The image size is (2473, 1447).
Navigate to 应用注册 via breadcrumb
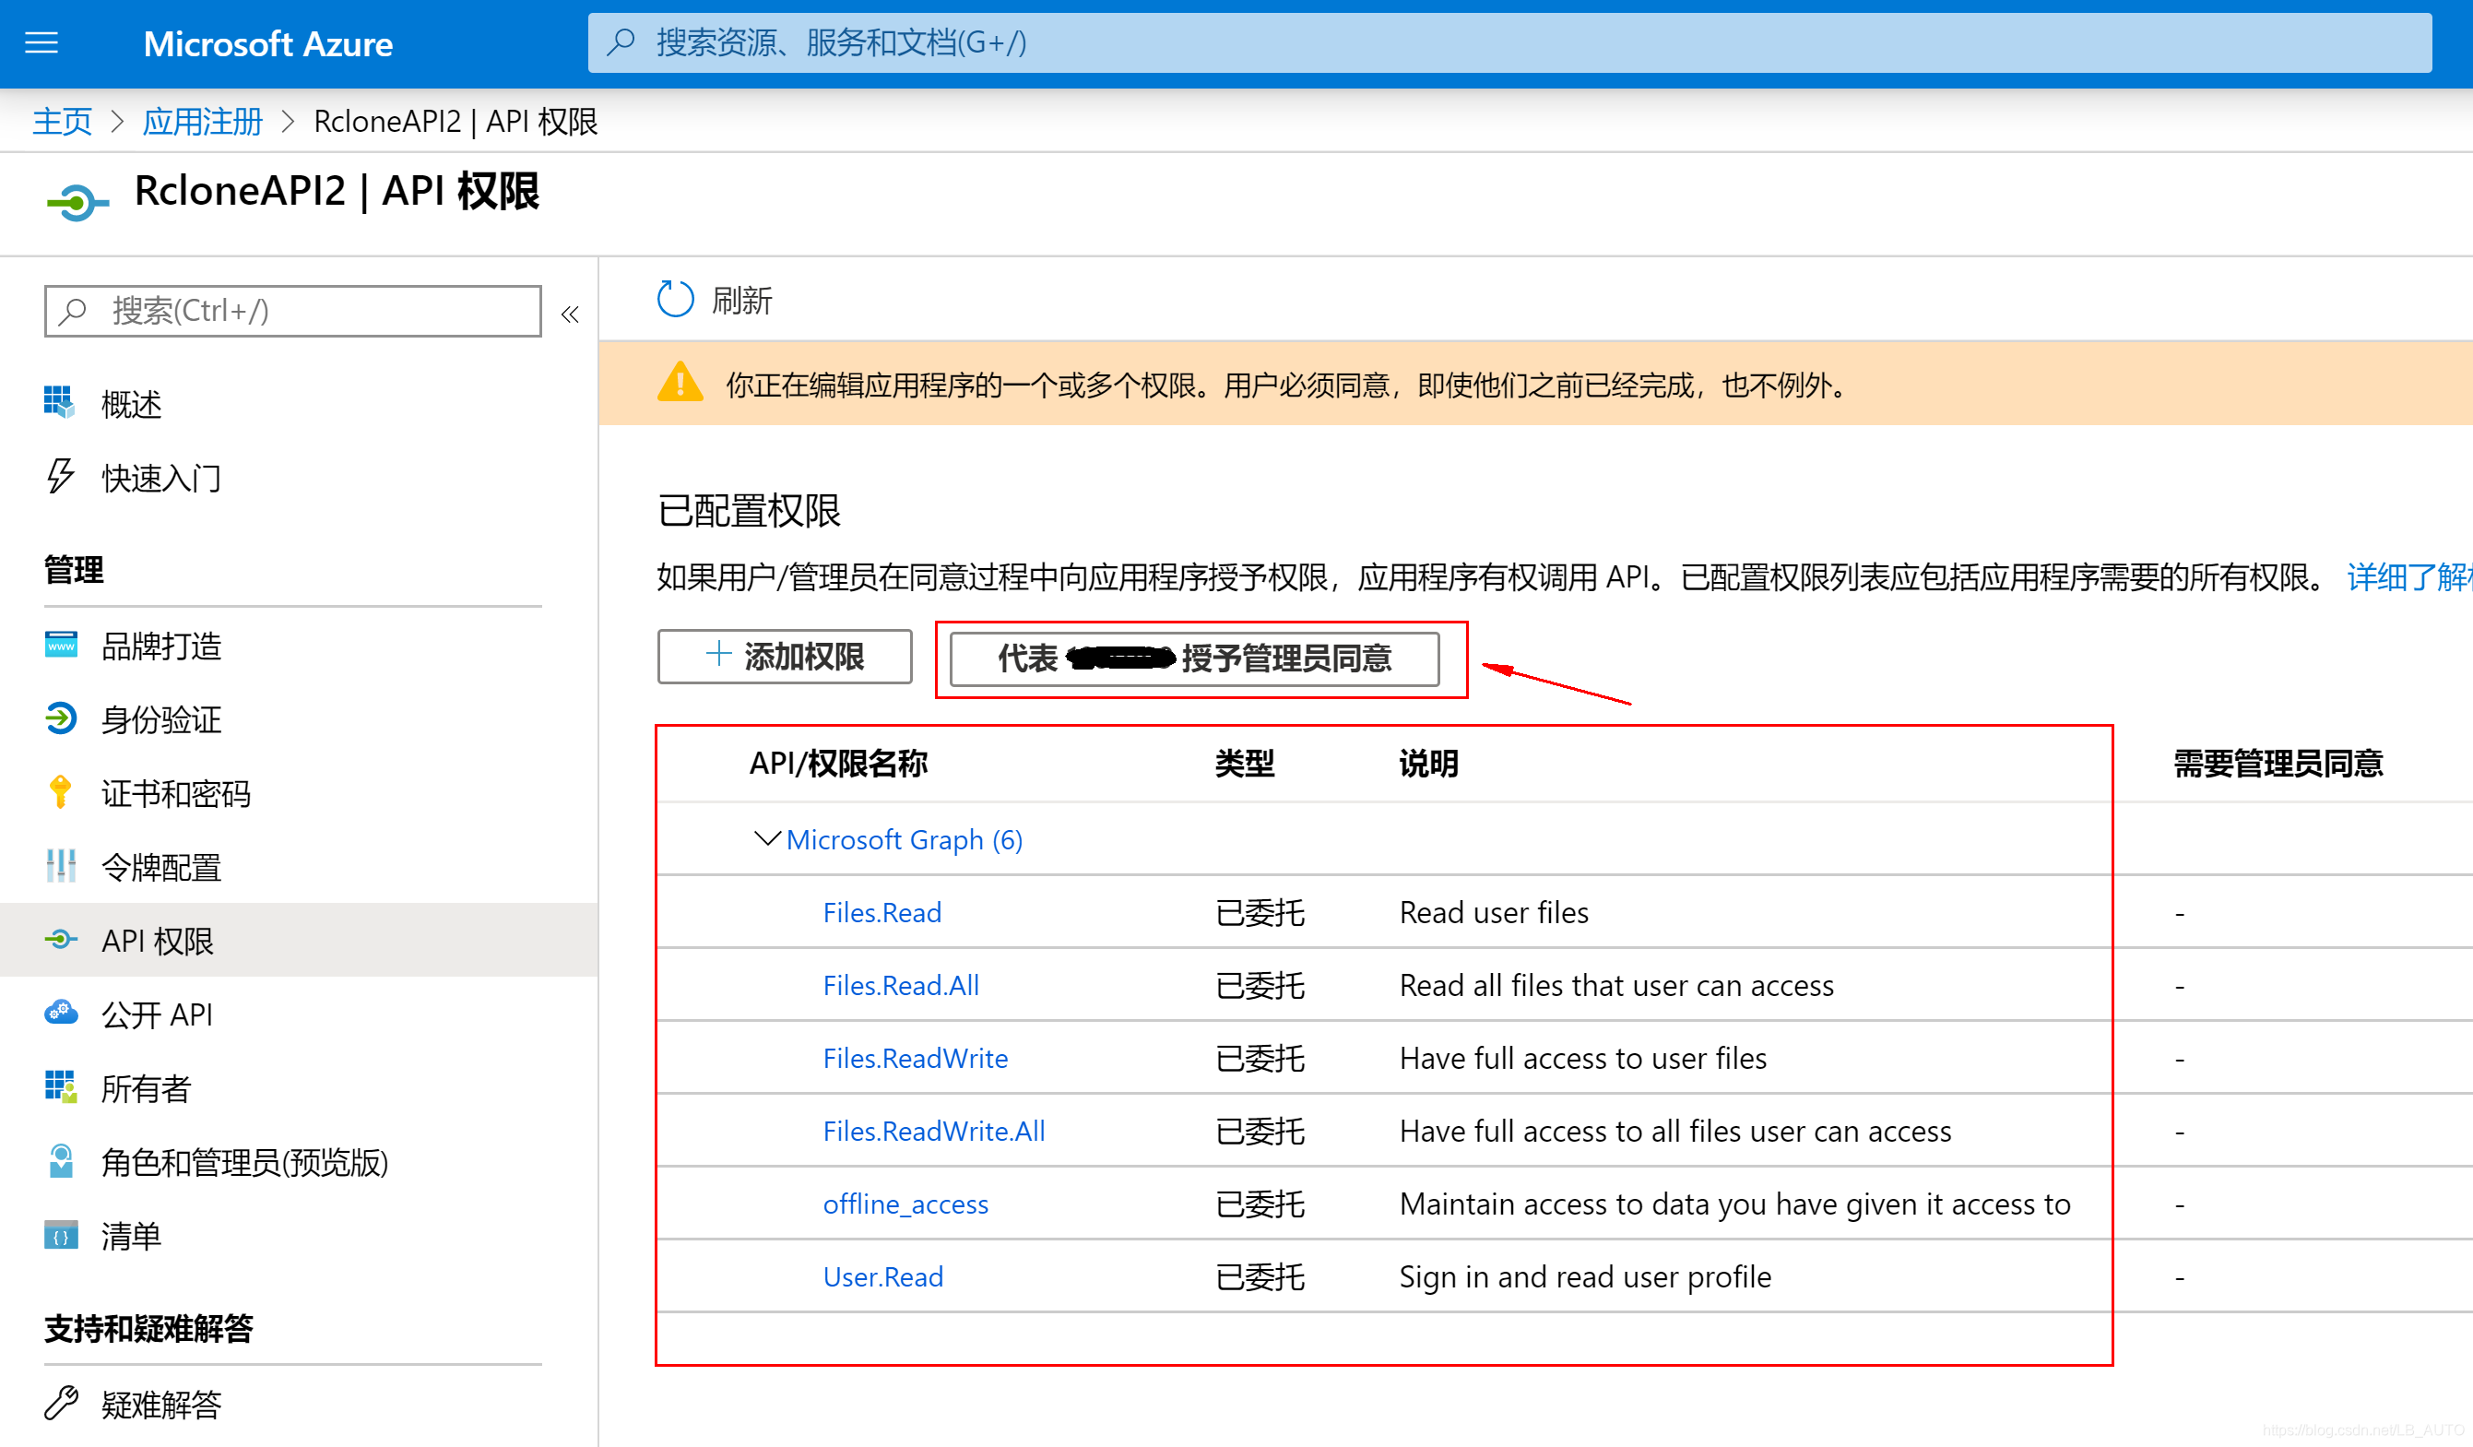[x=201, y=120]
